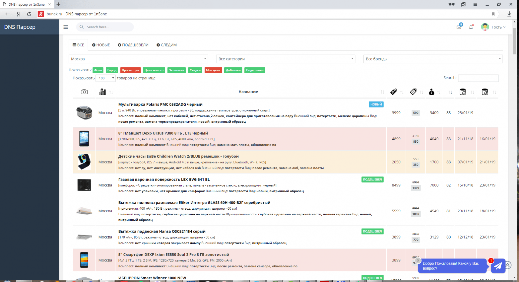Image resolution: width=519 pixels, height=282 pixels.
Task: Switch to the ВСЕ tab
Action: (78, 45)
